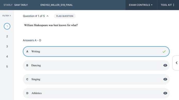Viewport: 179px width, 100px height.
Task: Jump to question 4 in sidebar
Action: [x=7, y=56]
